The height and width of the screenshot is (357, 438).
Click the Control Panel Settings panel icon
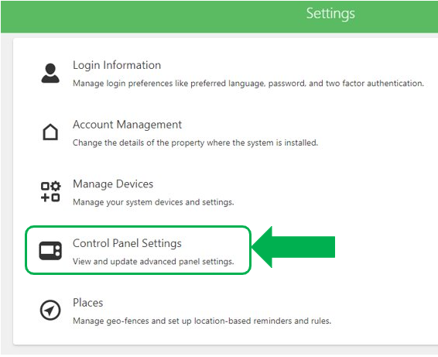(x=50, y=251)
